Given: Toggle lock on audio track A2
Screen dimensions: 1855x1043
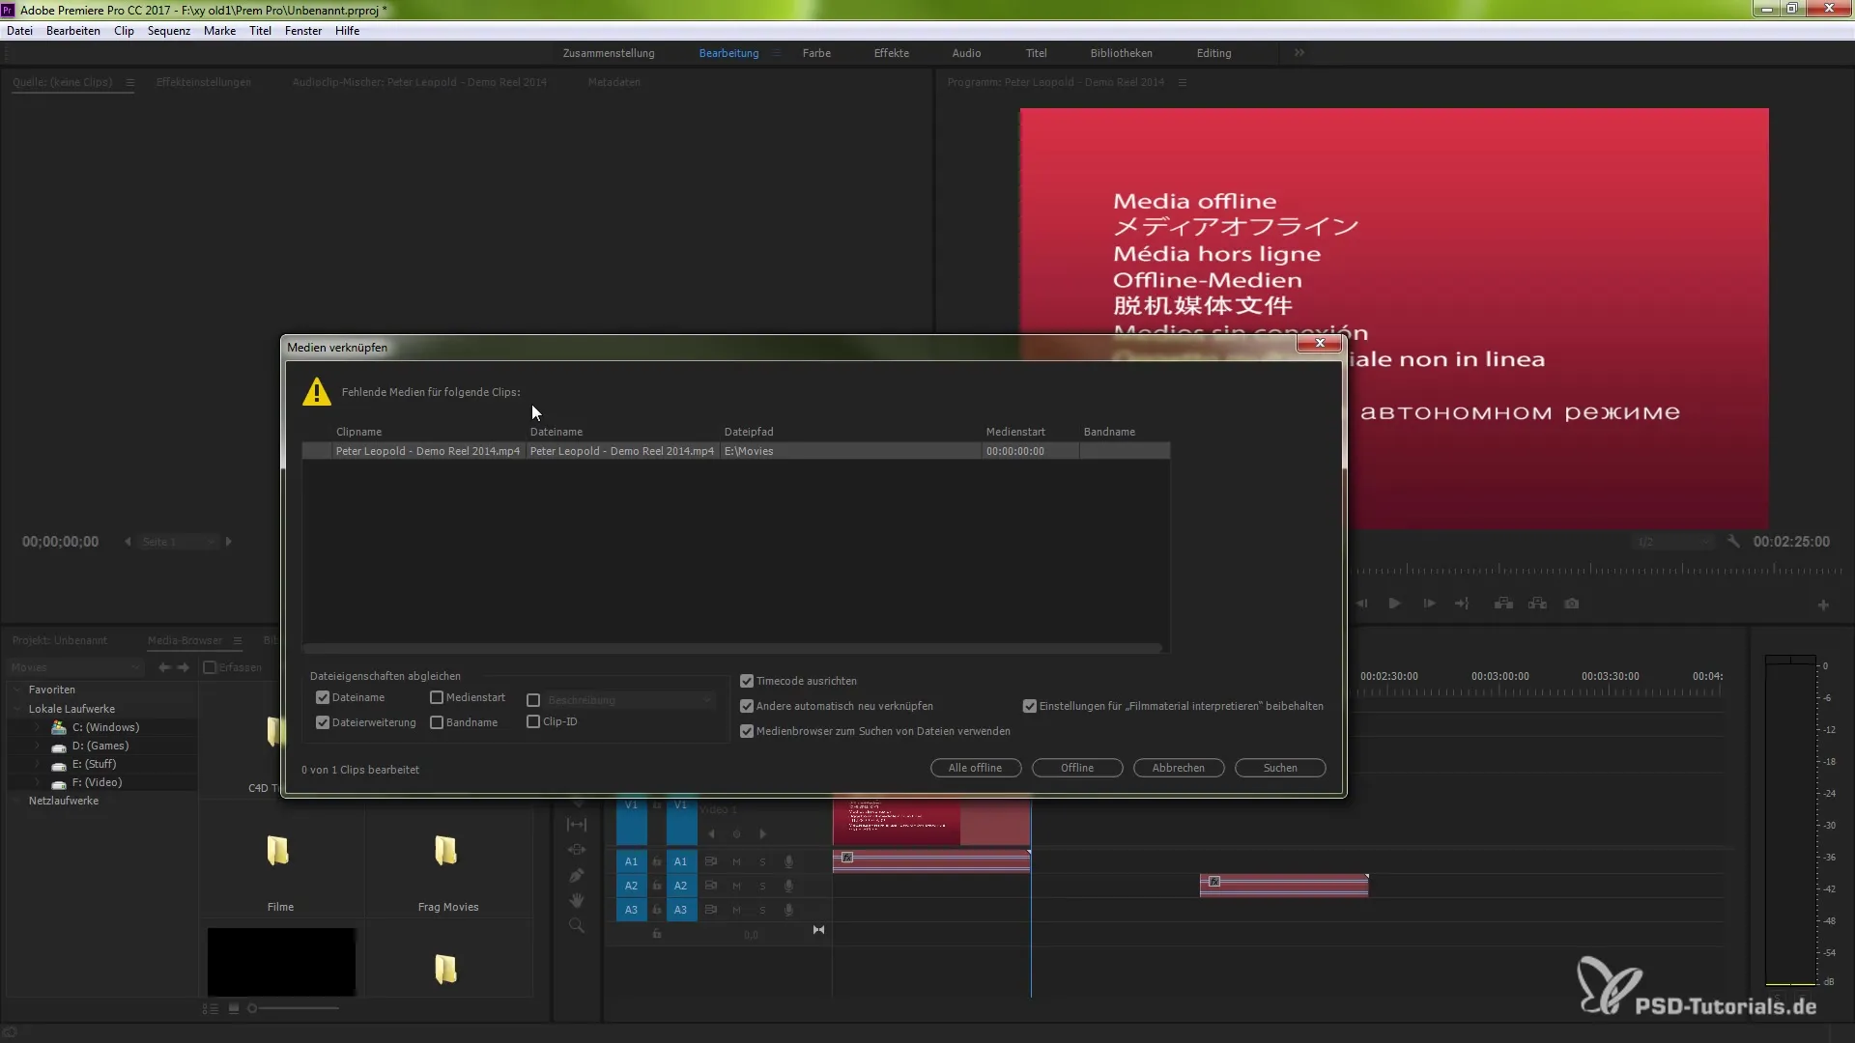Looking at the screenshot, I should click(x=657, y=886).
